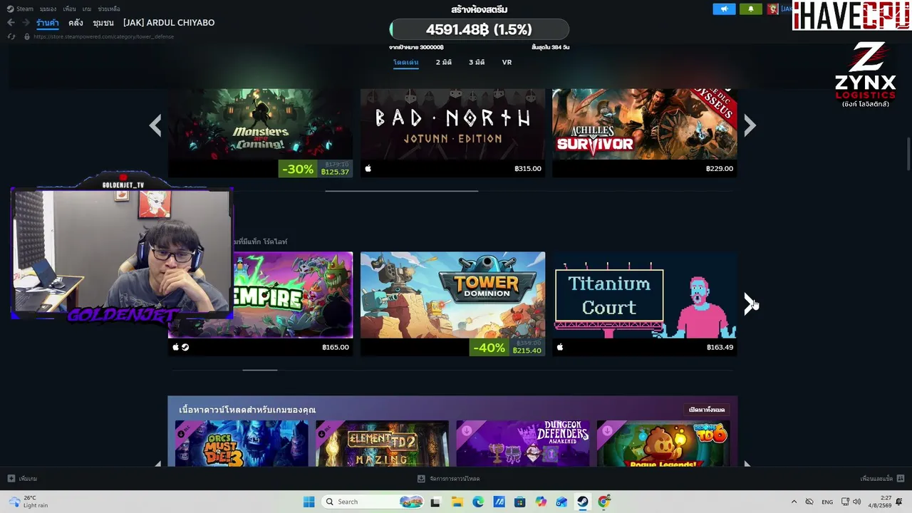Open the Element TD 2 DLC tile

point(382,443)
